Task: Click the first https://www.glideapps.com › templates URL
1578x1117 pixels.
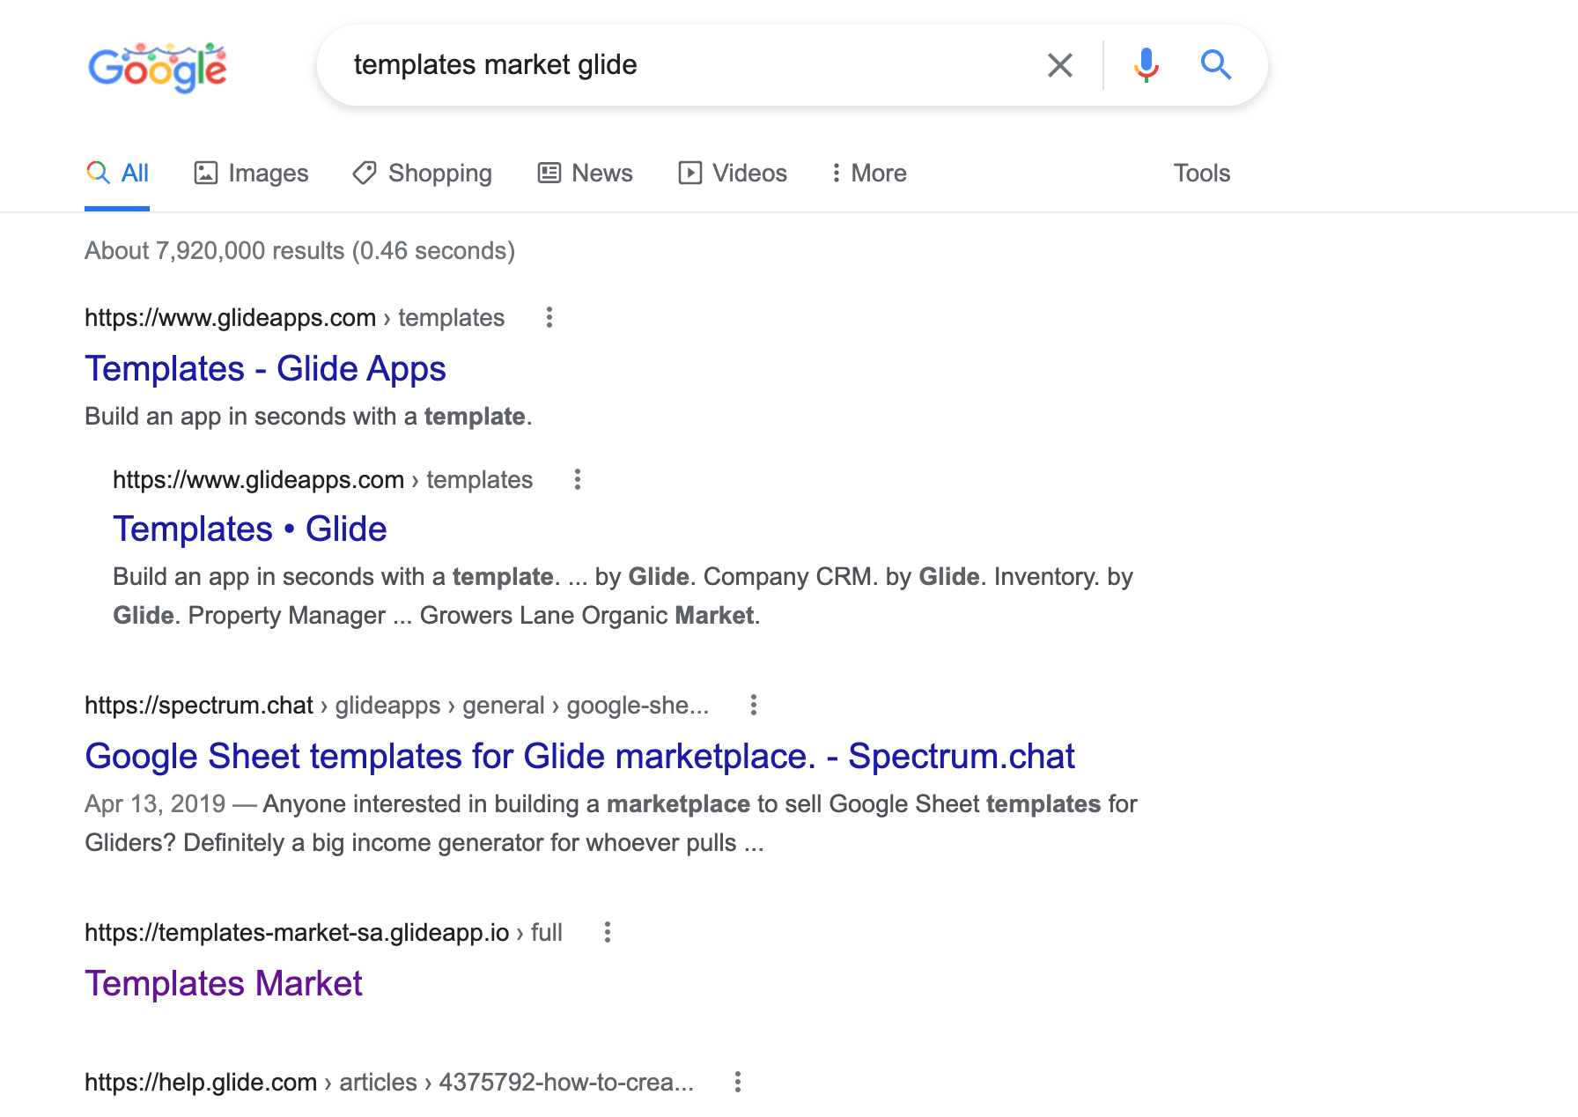Action: (x=294, y=317)
